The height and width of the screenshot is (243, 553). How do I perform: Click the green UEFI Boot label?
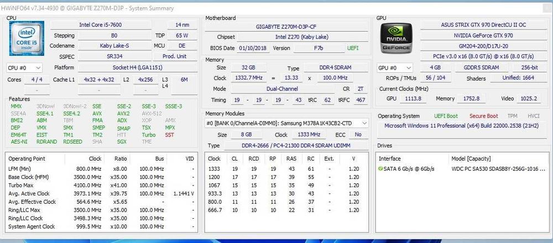click(x=446, y=116)
